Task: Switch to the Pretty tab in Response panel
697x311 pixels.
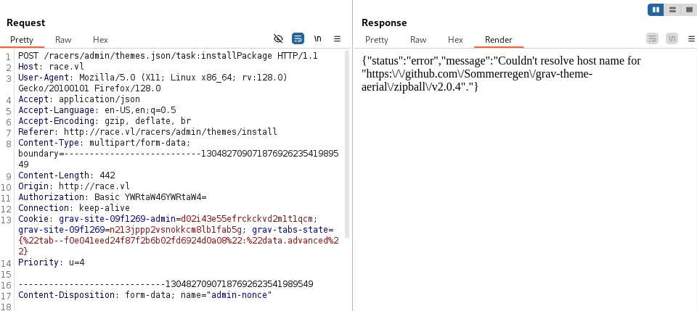Action: (377, 39)
